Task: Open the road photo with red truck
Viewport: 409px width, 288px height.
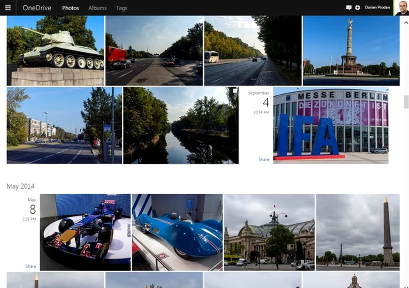Action: coord(154,51)
